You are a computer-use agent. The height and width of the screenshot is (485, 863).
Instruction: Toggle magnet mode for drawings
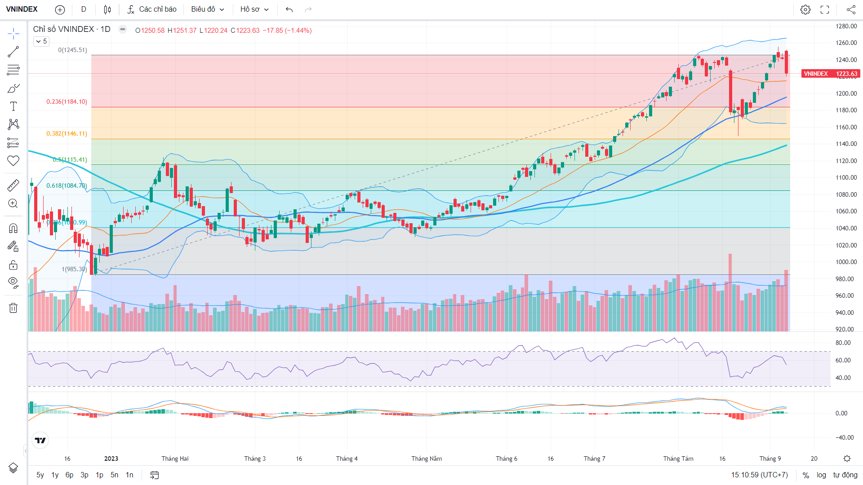pyautogui.click(x=13, y=228)
